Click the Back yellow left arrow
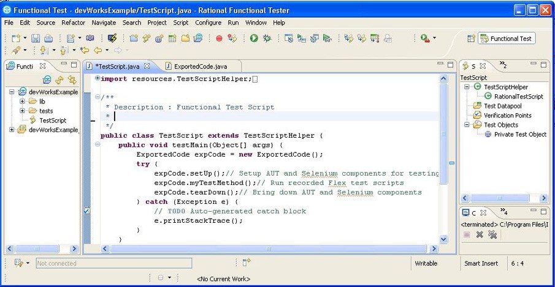Screen dimensions: 555x287 click(98, 50)
